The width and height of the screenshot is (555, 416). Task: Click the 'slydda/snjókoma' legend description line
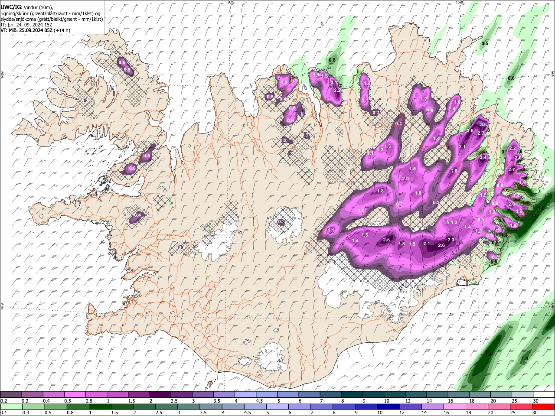click(x=52, y=19)
